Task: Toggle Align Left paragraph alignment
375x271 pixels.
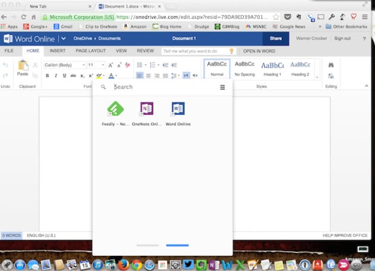Action: pos(140,76)
